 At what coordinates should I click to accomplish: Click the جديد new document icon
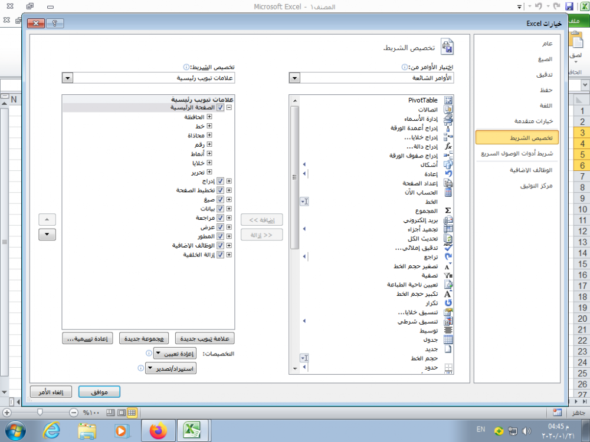tap(448, 349)
